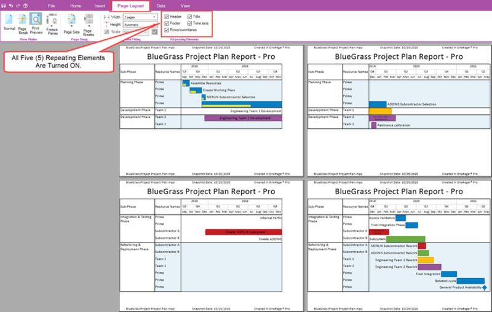This screenshot has width=492, height=312.
Task: Open the Scale percentage combo box
Action: pyautogui.click(x=136, y=32)
